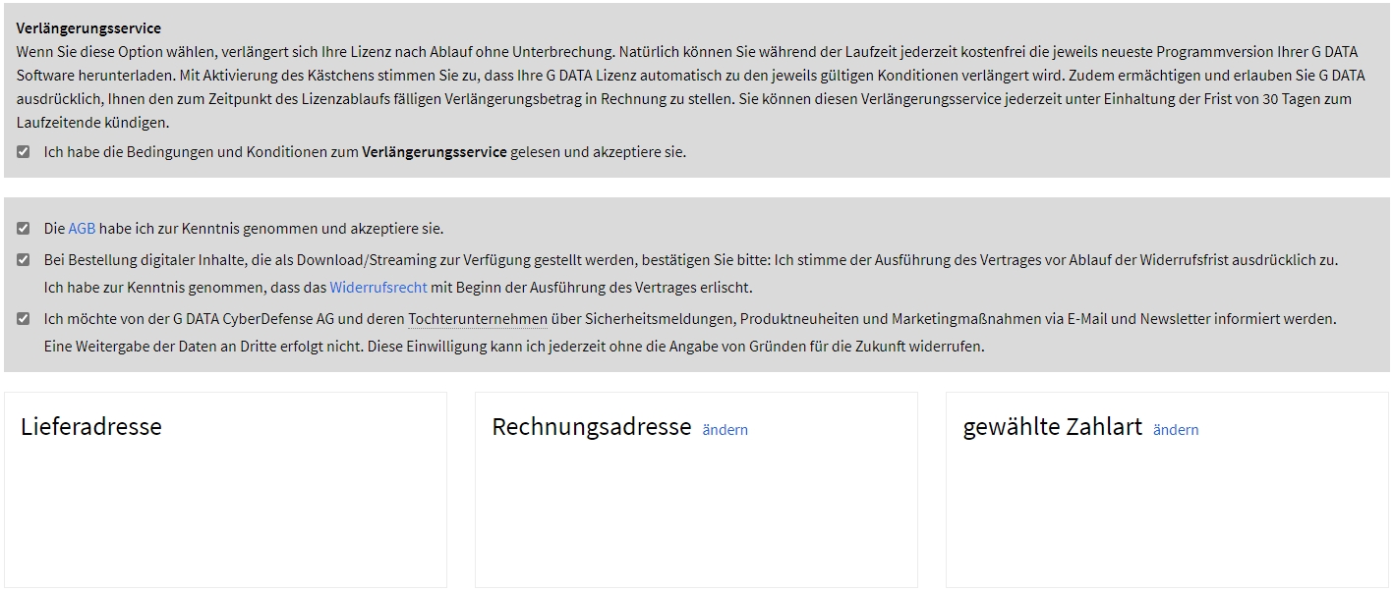
Task: Click the gewählte Zahlart heading
Action: (1053, 427)
